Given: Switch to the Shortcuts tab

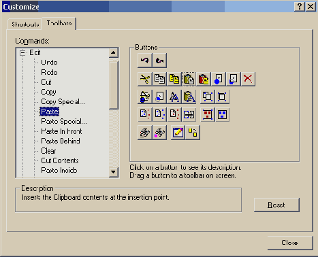Looking at the screenshot, I should pos(25,24).
